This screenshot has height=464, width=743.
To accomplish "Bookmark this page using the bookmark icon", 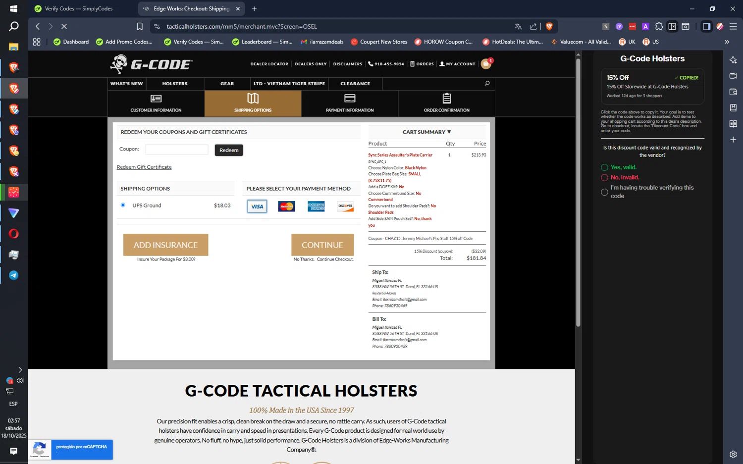I will tap(140, 26).
